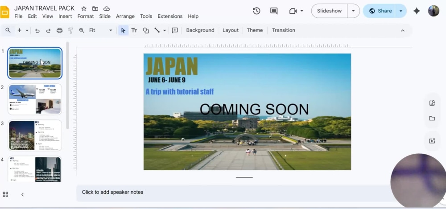Open the video side panel icon
Viewport: 446px width, 209px height.
click(x=432, y=141)
